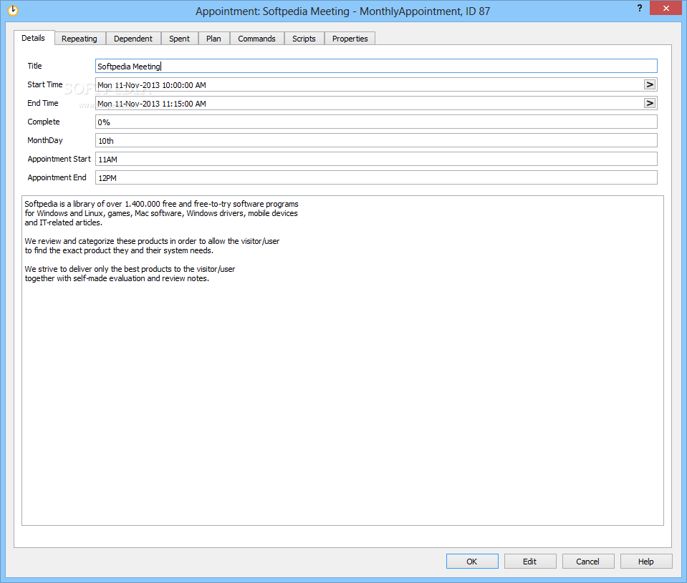Image resolution: width=687 pixels, height=583 pixels.
Task: Click the clock application icon in title bar
Action: 13,11
